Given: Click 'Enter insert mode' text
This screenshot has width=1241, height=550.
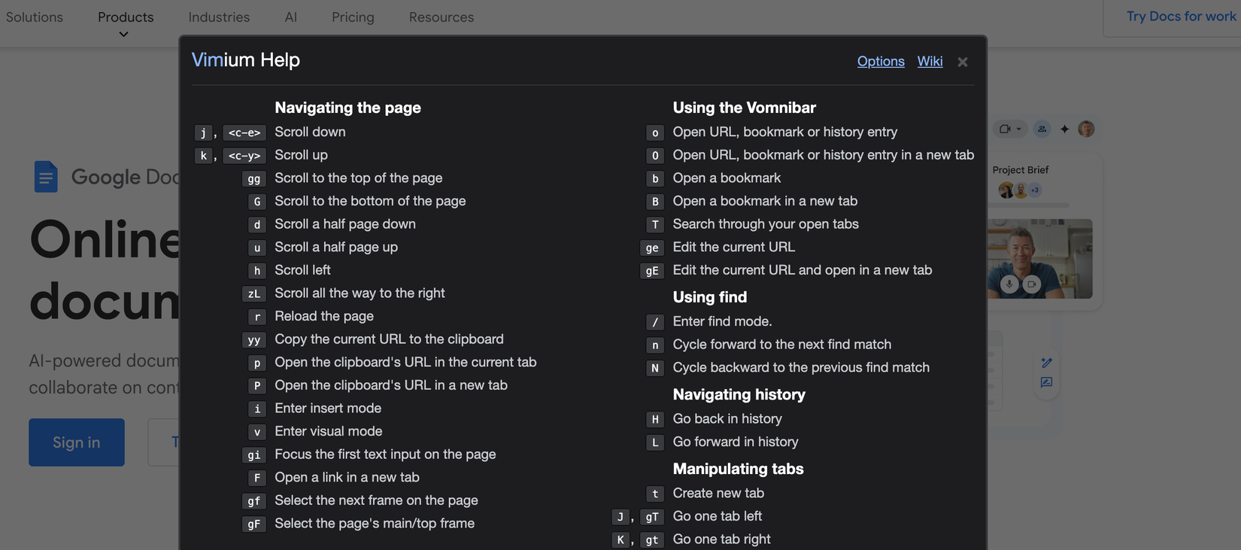Looking at the screenshot, I should click(x=328, y=408).
